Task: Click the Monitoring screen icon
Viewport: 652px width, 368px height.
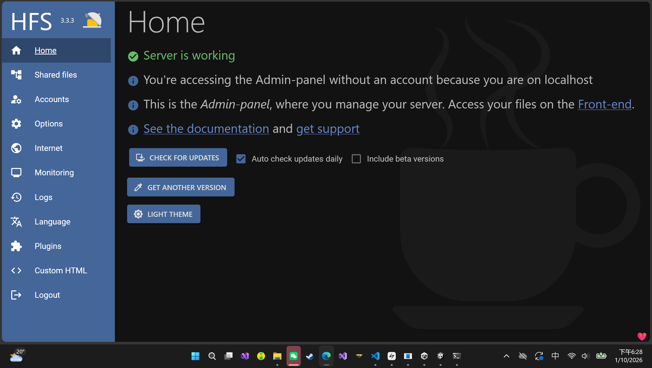Action: [x=16, y=173]
